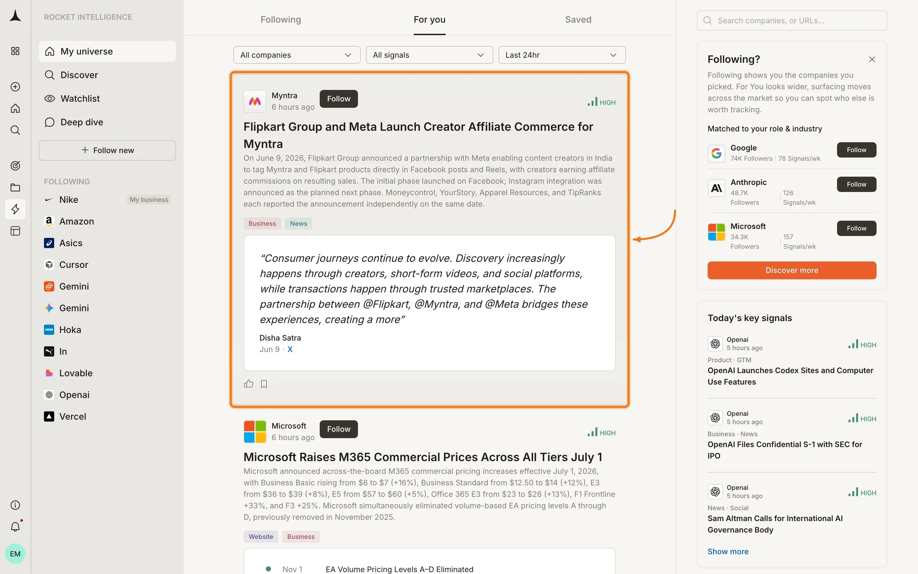
Task: Click the Myntra company logo
Action: coord(255,101)
